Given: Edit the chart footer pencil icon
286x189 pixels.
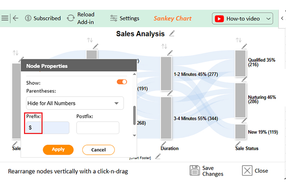Looking at the screenshot, I should [158, 156].
